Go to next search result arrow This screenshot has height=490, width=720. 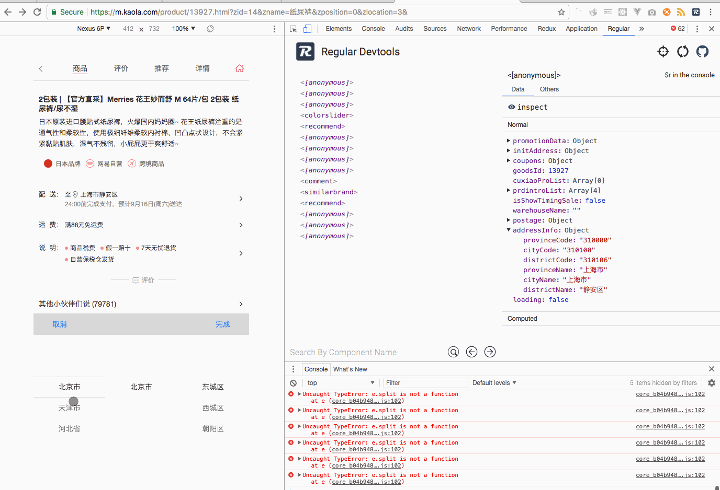(490, 352)
